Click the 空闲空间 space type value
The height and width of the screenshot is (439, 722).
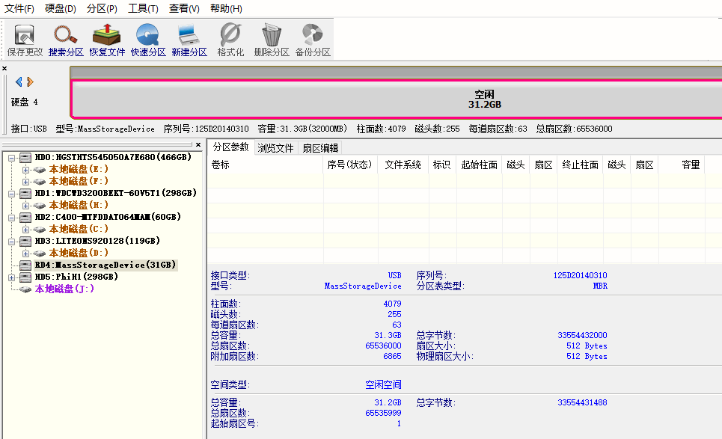coord(383,384)
